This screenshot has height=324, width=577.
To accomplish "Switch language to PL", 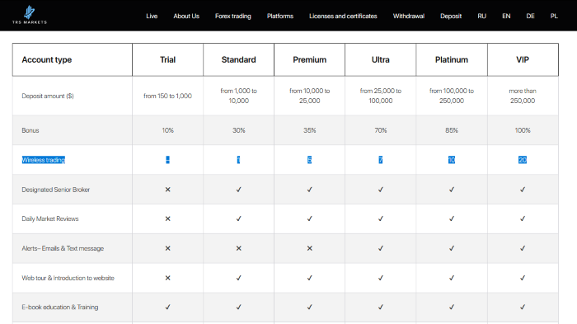I will coord(554,16).
